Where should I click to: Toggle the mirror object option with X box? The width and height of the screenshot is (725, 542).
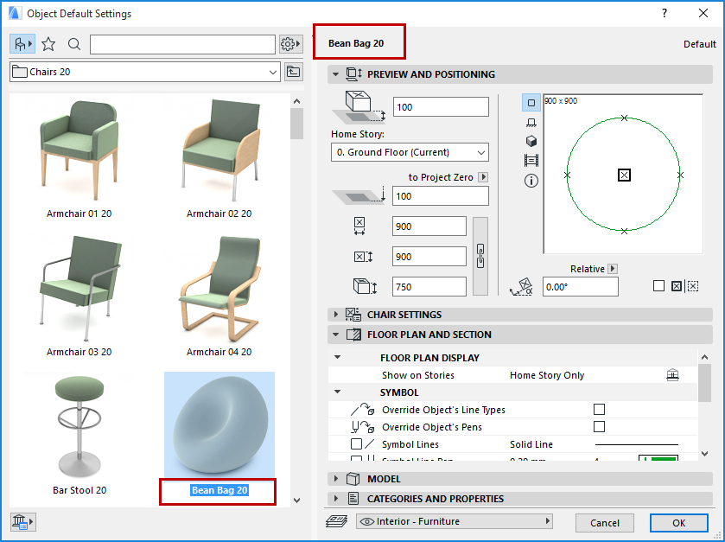(677, 286)
